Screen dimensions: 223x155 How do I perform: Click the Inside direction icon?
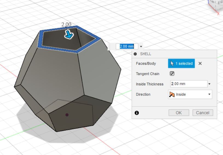(172, 94)
